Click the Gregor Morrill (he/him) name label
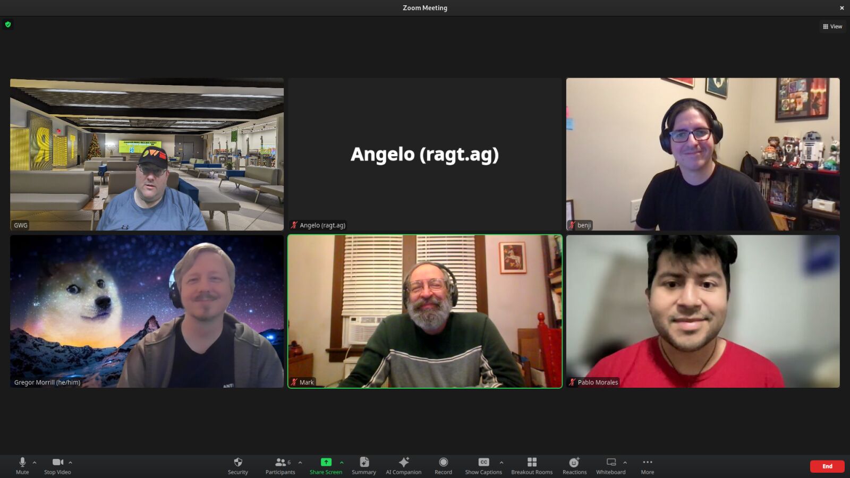Screen dimensions: 850x478 [47, 382]
